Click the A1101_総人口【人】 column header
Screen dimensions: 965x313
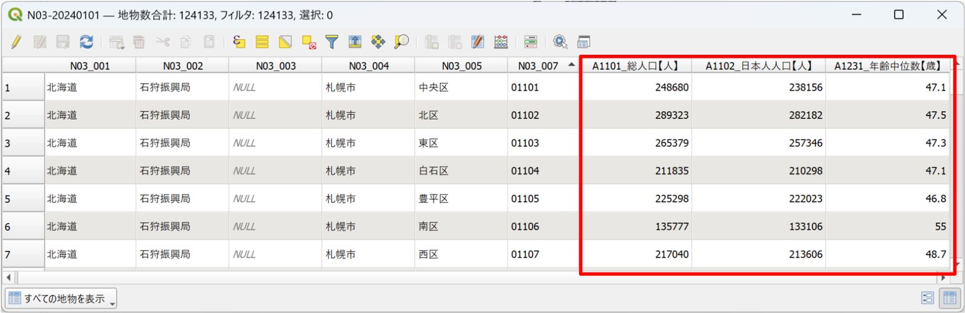[636, 66]
